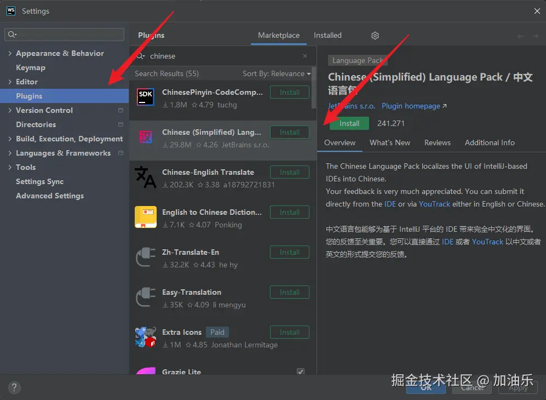Open the English YouTrack link
Viewport: 546px width, 400px height.
pyautogui.click(x=434, y=204)
